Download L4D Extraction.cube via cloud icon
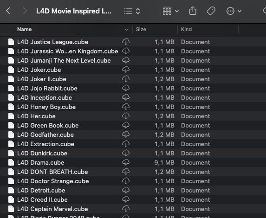The image size is (266, 218). click(x=126, y=144)
